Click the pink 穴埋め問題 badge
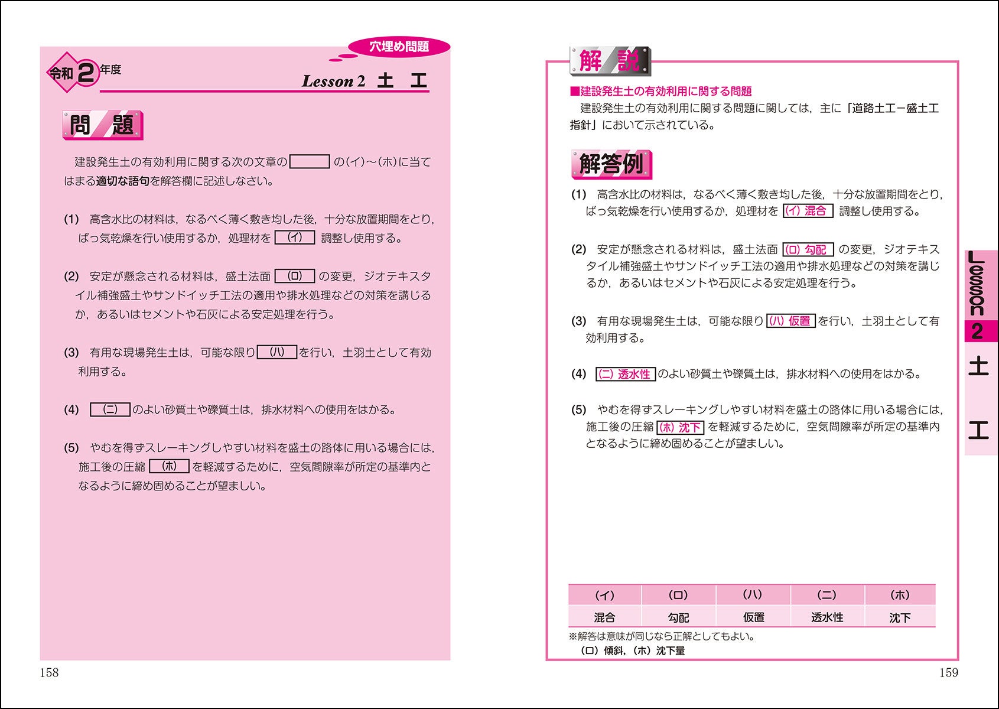 (399, 47)
